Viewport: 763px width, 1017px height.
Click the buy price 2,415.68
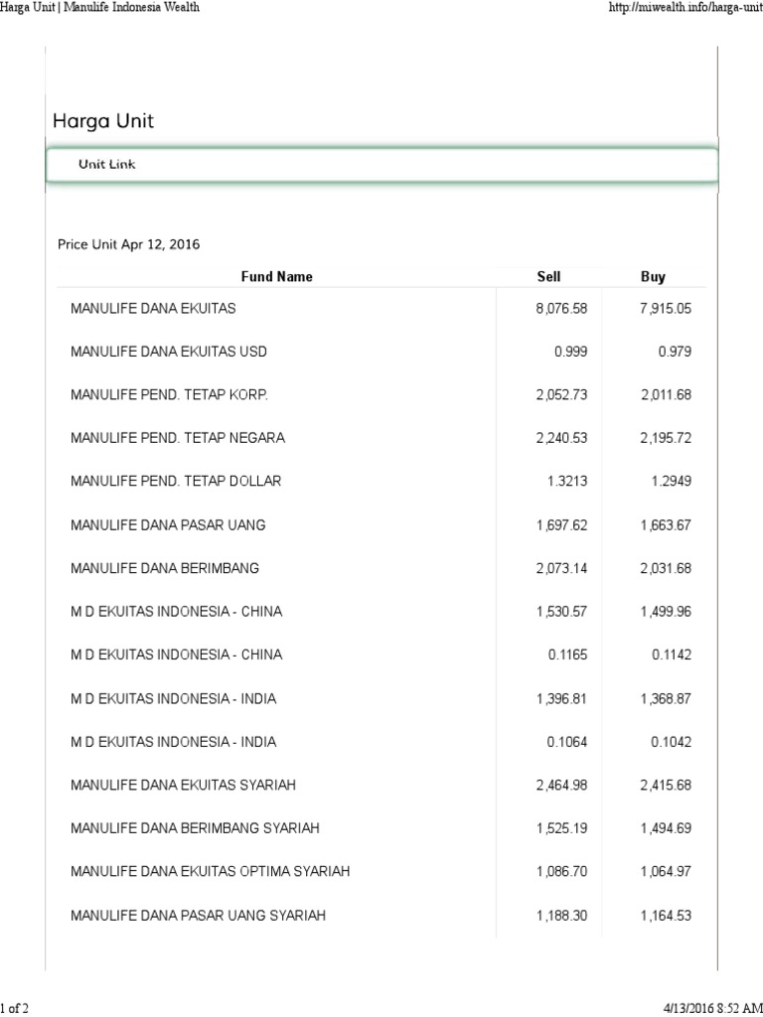click(666, 785)
